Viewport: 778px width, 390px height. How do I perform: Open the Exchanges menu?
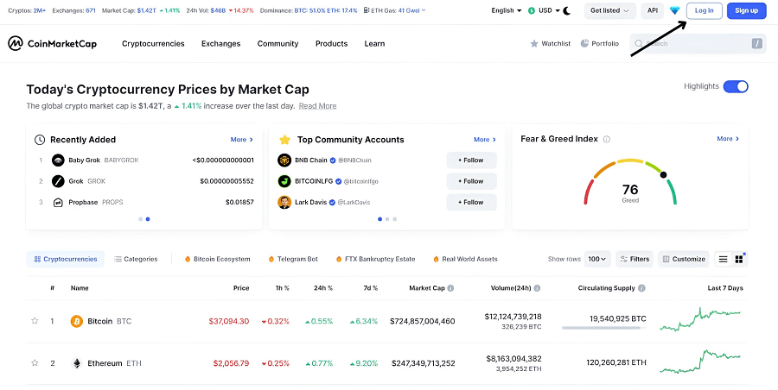[x=220, y=44]
